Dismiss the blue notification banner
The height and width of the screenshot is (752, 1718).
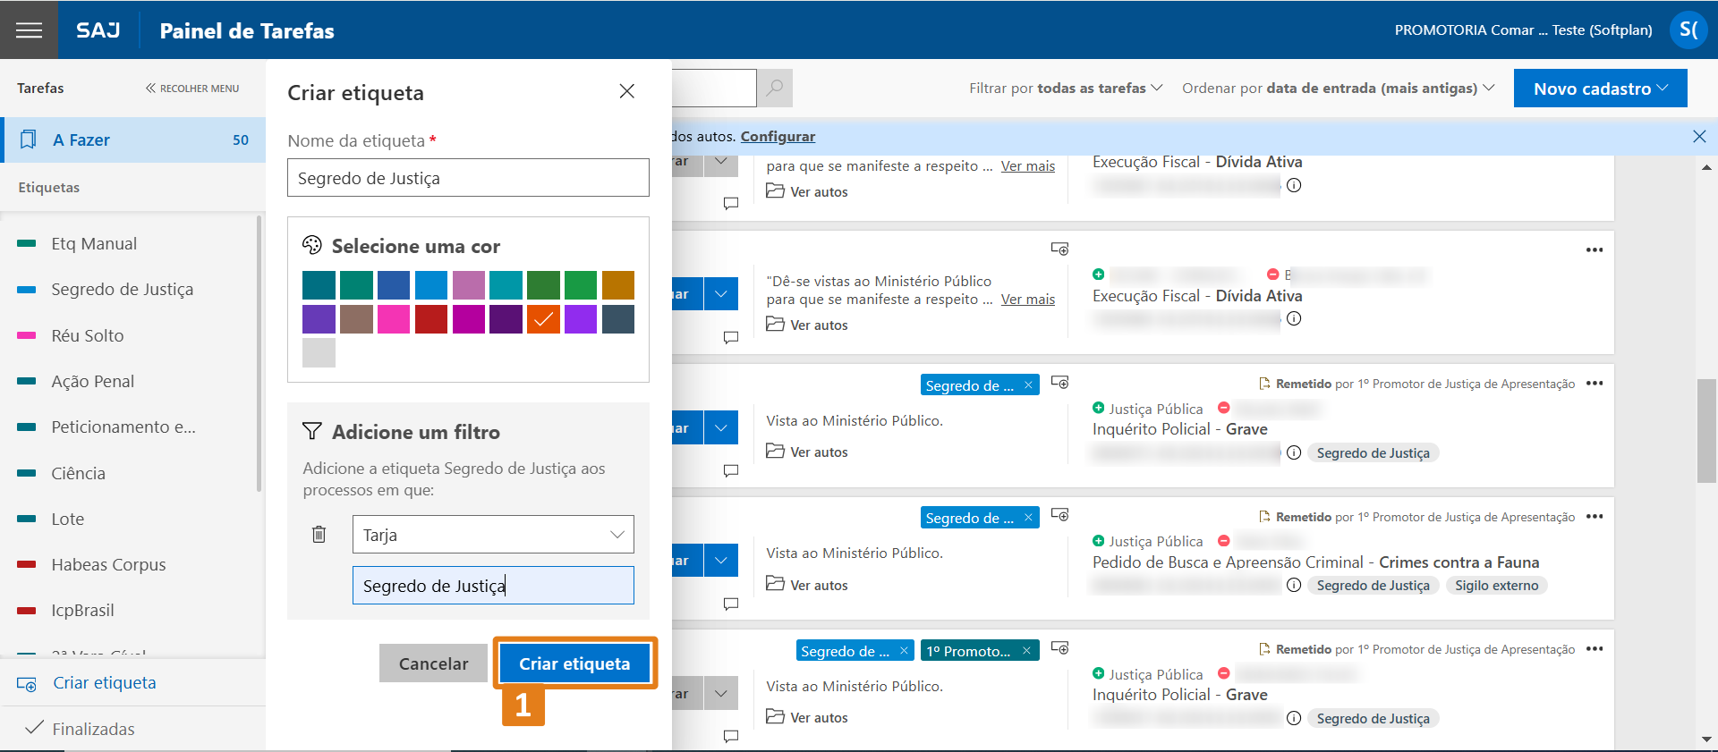tap(1698, 136)
